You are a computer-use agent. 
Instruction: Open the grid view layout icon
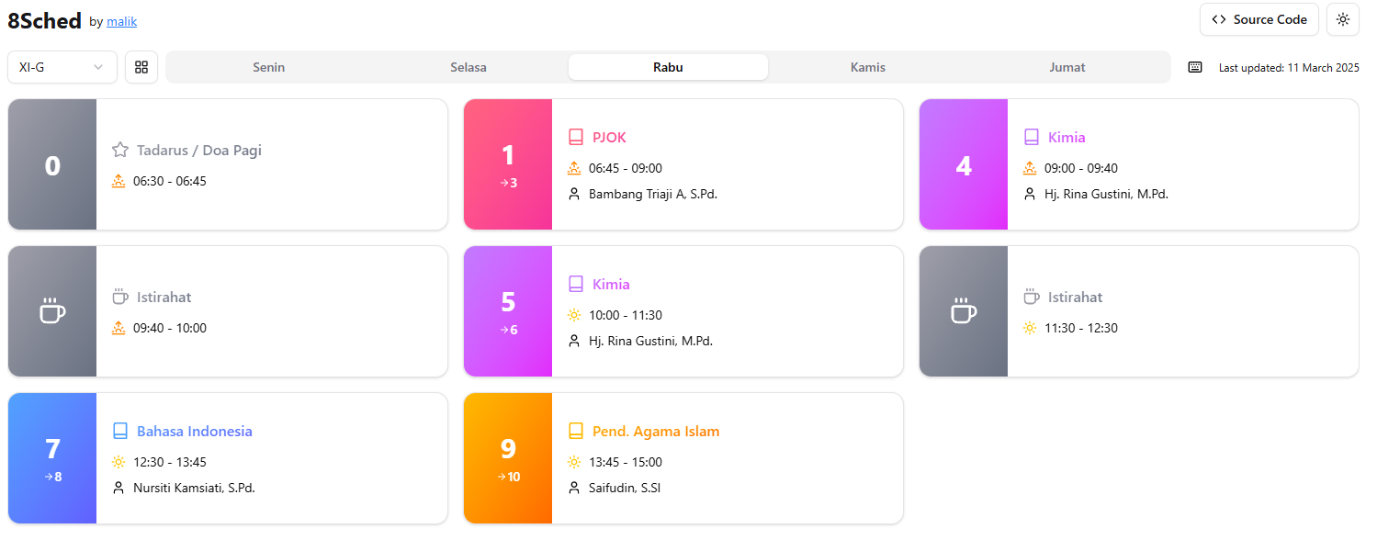(141, 66)
